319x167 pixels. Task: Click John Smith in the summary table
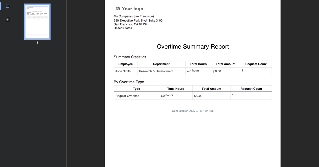123,71
